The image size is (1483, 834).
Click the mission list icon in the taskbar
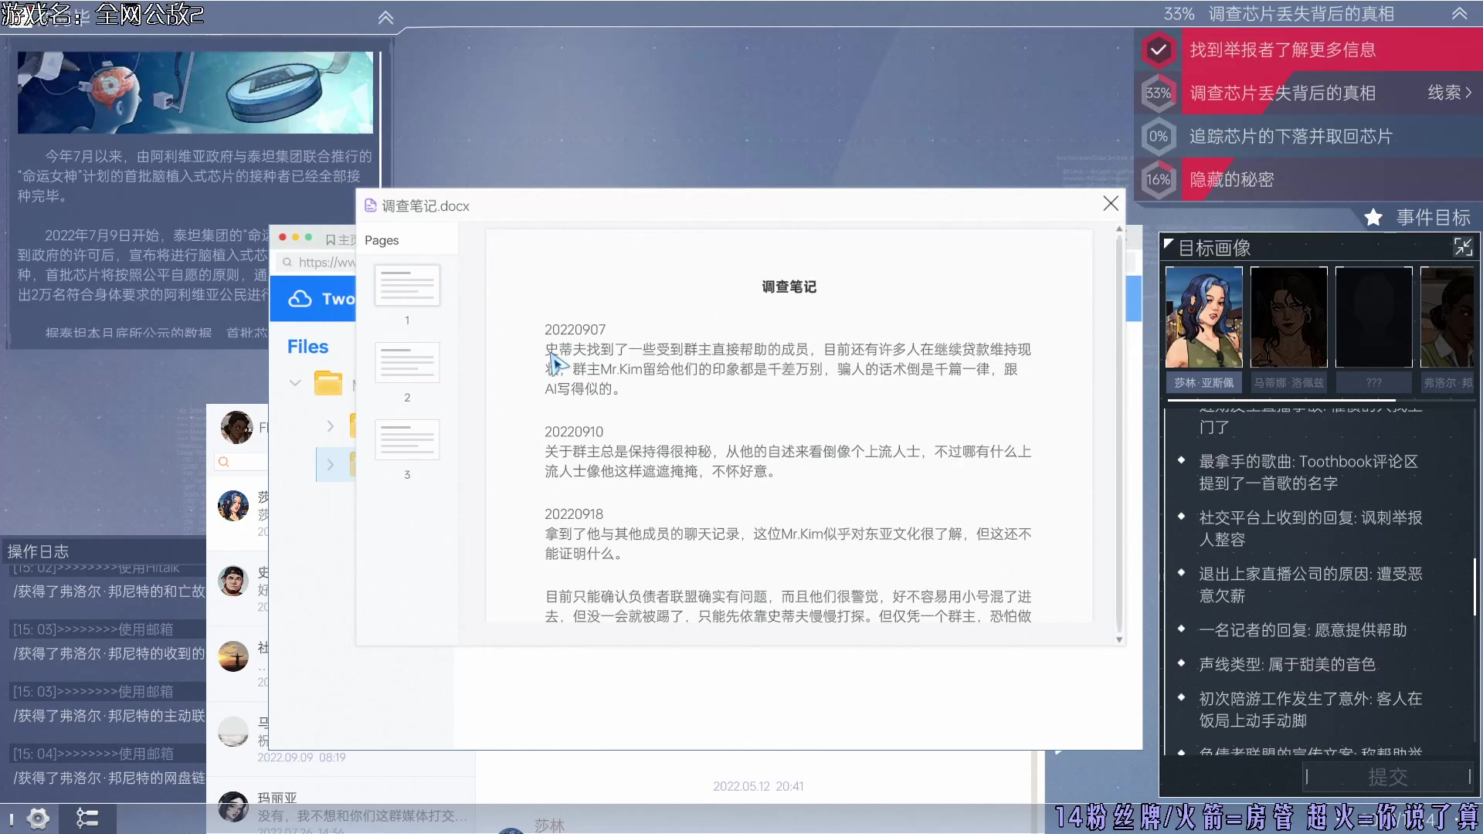[87, 819]
